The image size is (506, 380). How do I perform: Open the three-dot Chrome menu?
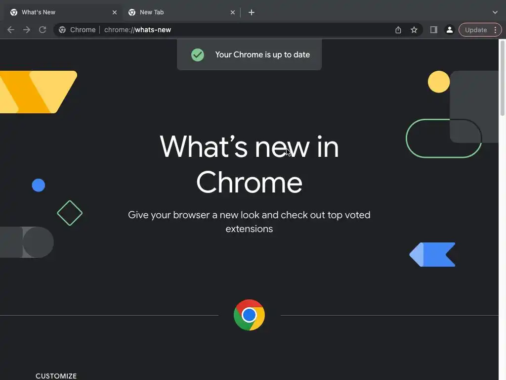(x=495, y=30)
